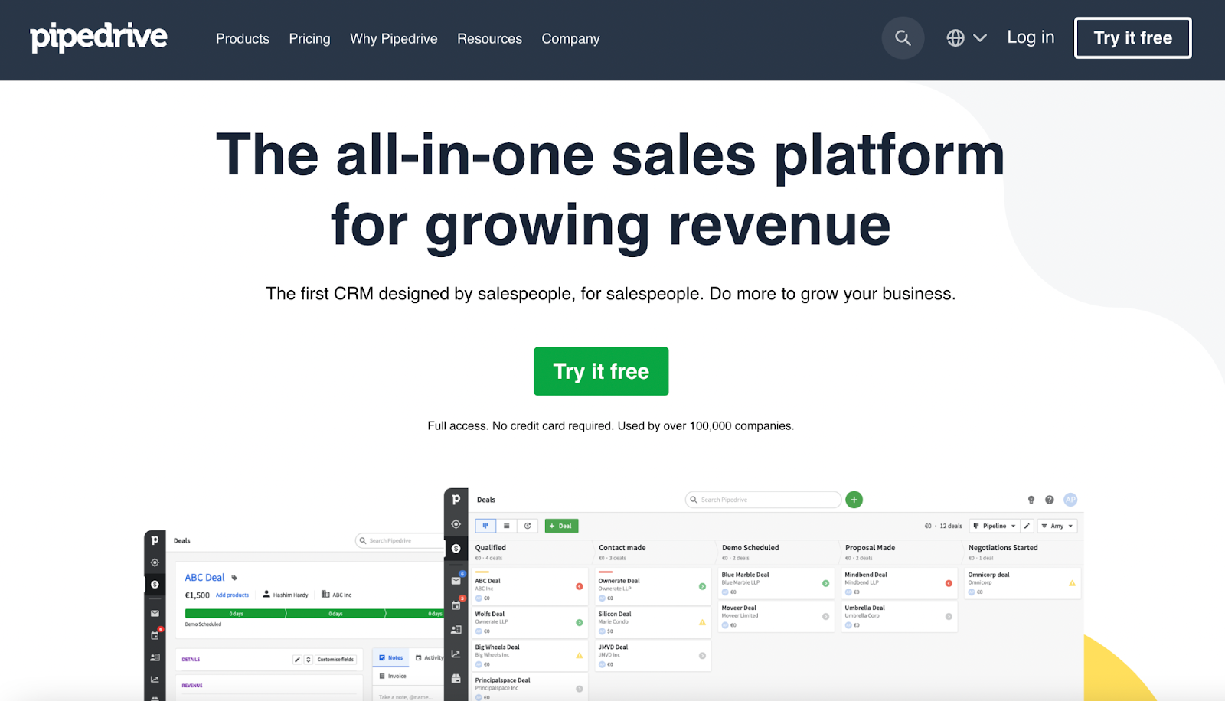Switch to the pipeline kanban view toggle
Screen dimensions: 1225x701
pyautogui.click(x=485, y=526)
